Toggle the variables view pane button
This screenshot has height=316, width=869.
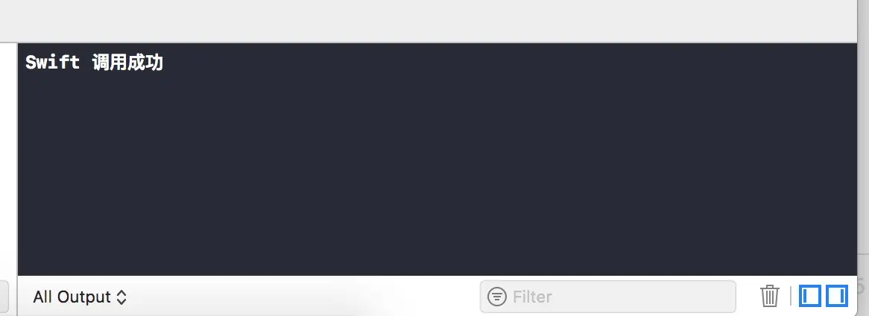pos(809,296)
